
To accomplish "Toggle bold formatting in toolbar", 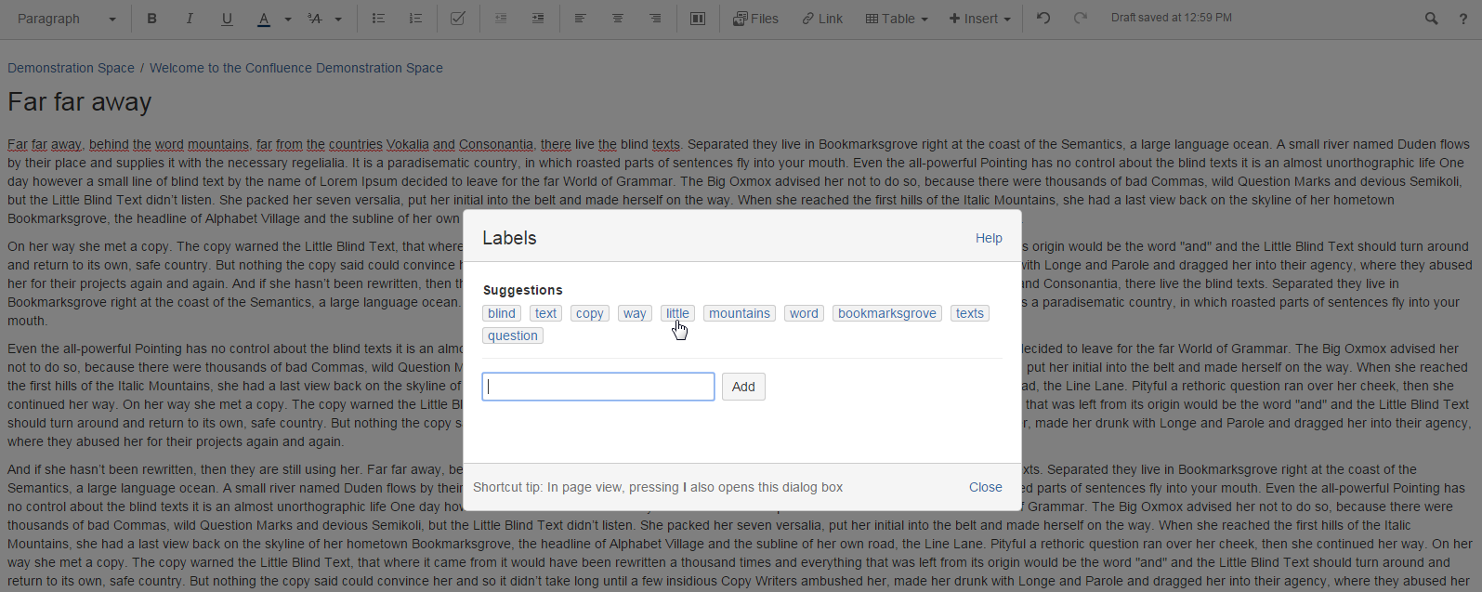I will pyautogui.click(x=151, y=19).
